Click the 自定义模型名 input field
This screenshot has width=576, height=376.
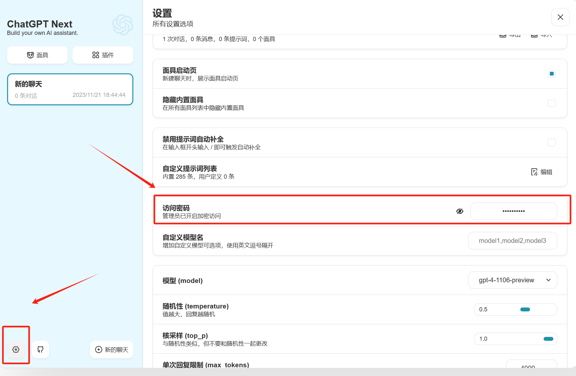[512, 241]
